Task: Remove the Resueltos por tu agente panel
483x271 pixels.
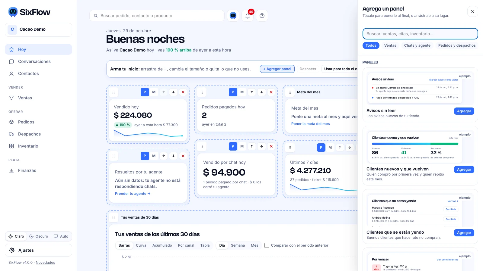Action: tap(183, 156)
